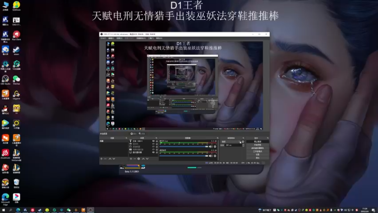This screenshot has height=213, width=378.
Task: Open the Tencent Video desktop icon
Action: coord(5,124)
